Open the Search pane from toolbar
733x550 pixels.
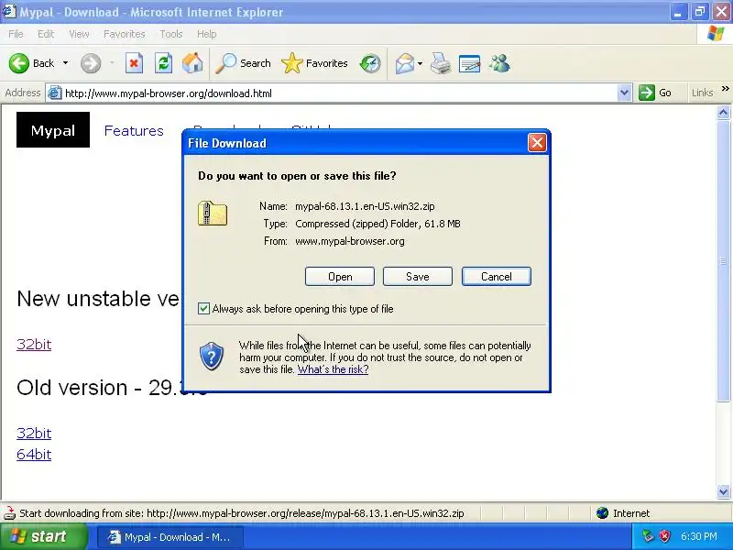tap(243, 63)
